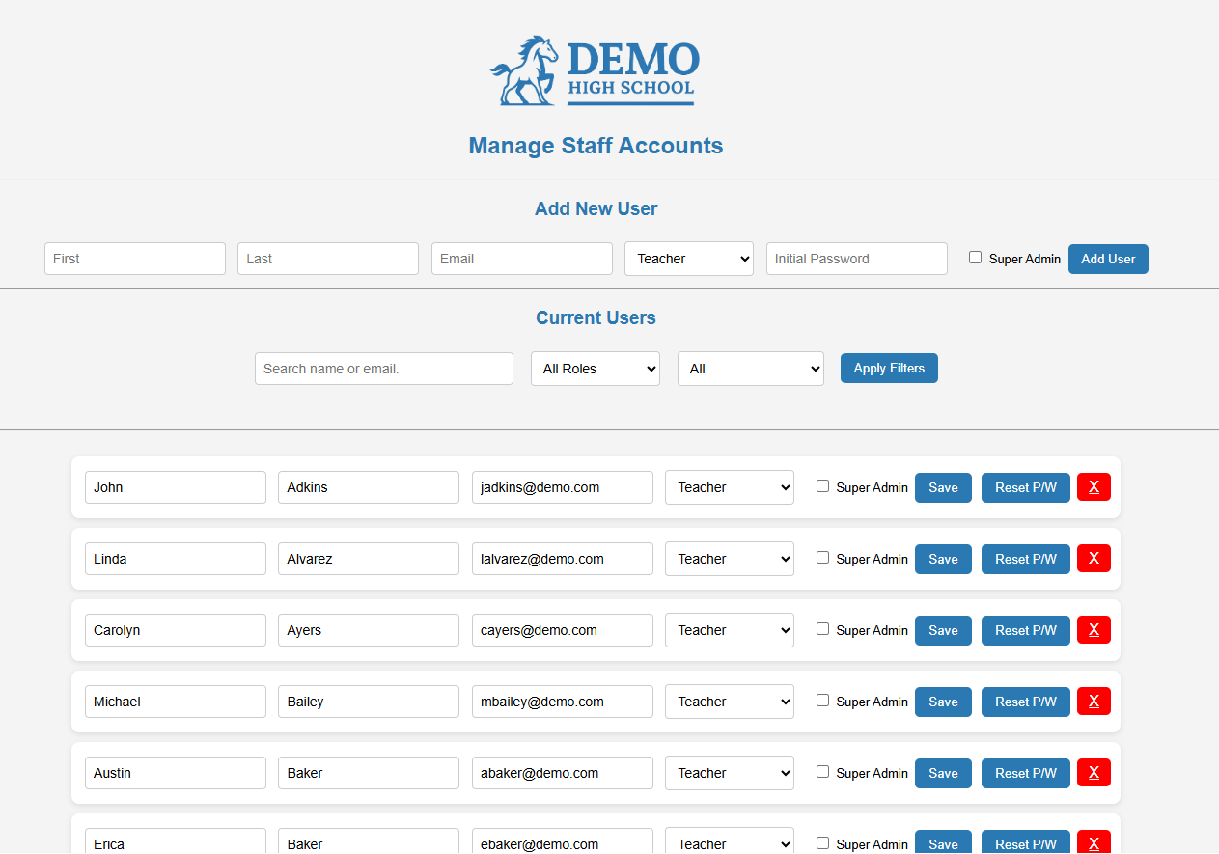Remove Linda Alvarez using her red X button
The width and height of the screenshot is (1219, 854).
coord(1094,558)
